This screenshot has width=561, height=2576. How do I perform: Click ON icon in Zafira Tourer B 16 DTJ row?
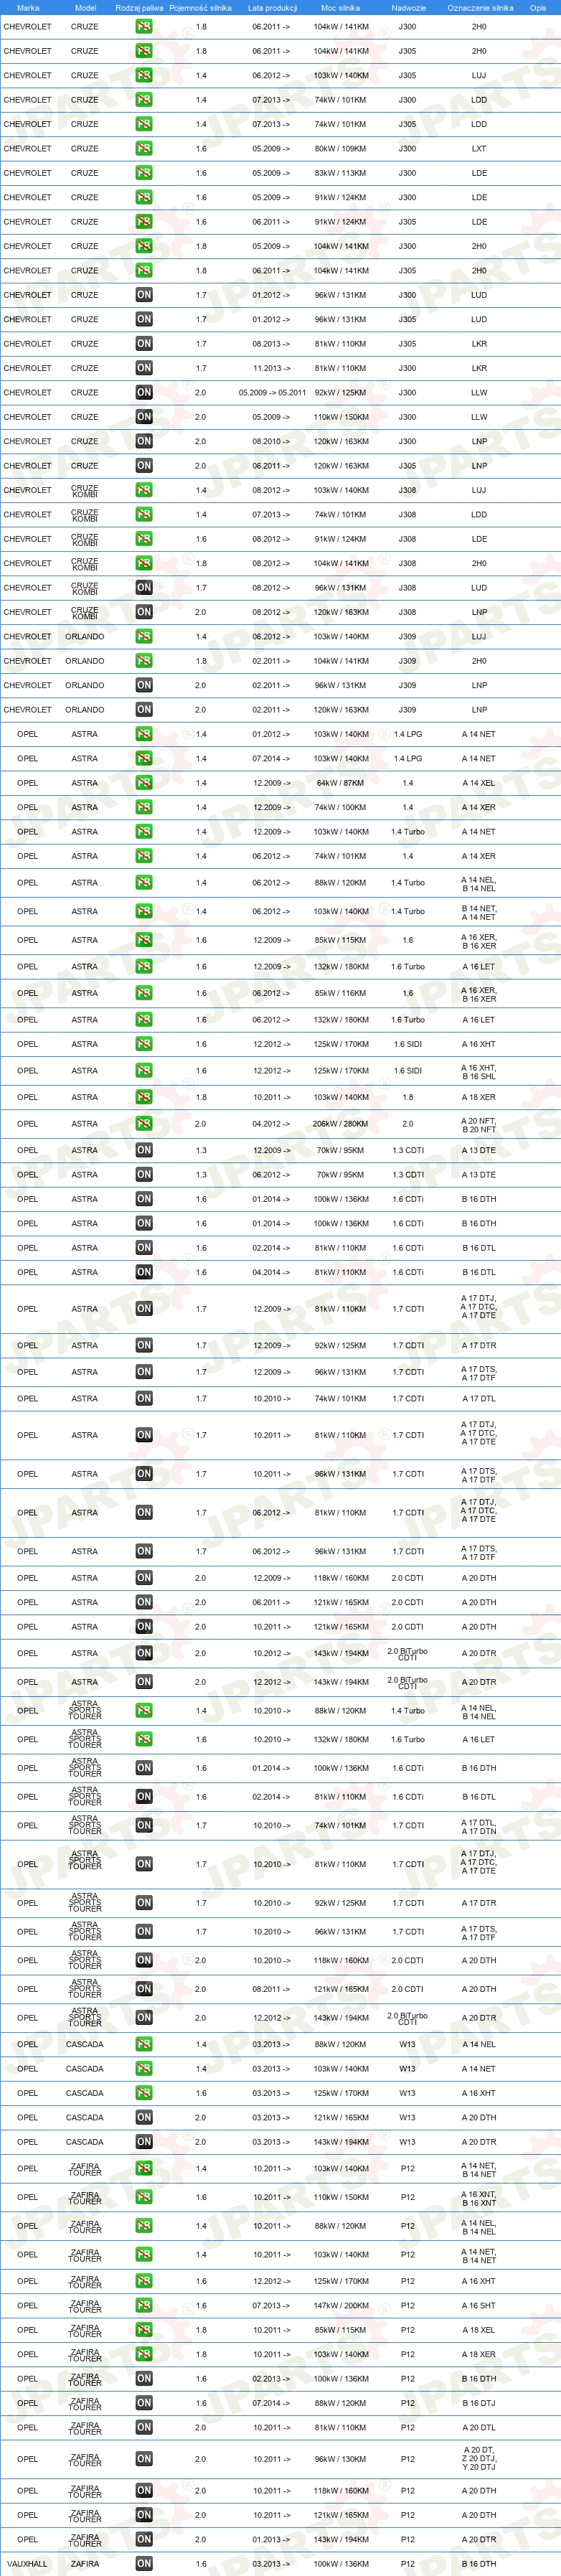[x=144, y=2403]
